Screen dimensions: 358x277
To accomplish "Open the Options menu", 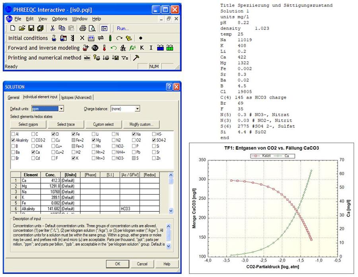I will (60, 19).
